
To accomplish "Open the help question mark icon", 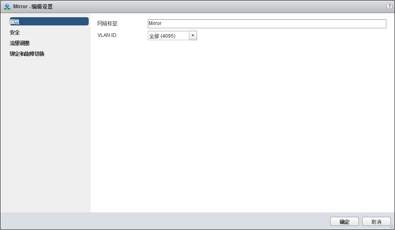I will 389,6.
